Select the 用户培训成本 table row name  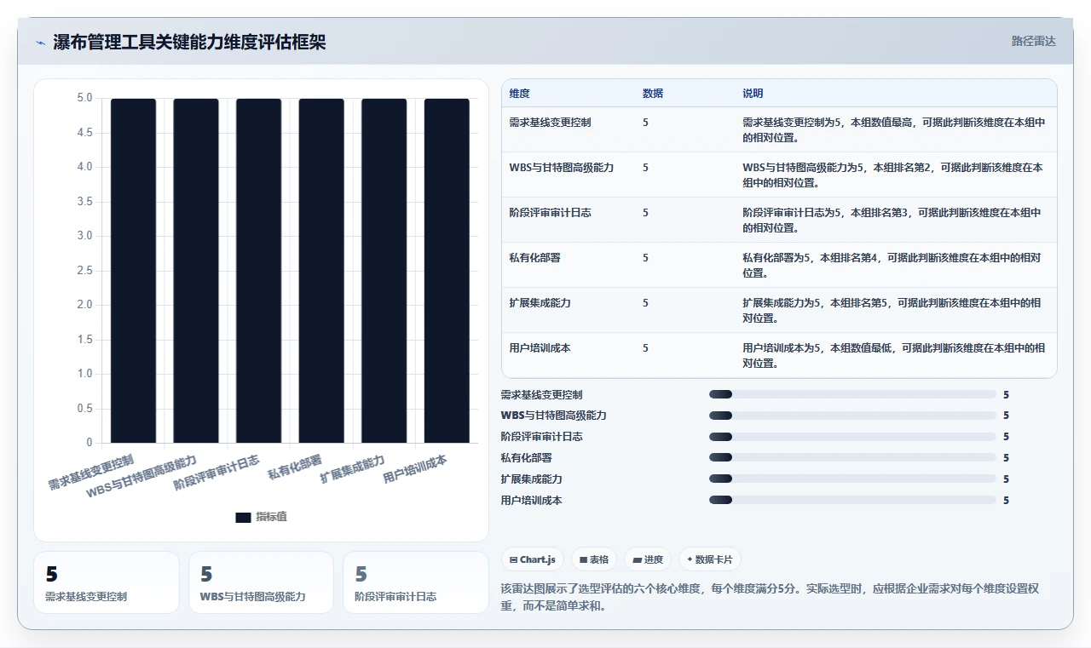coord(540,348)
